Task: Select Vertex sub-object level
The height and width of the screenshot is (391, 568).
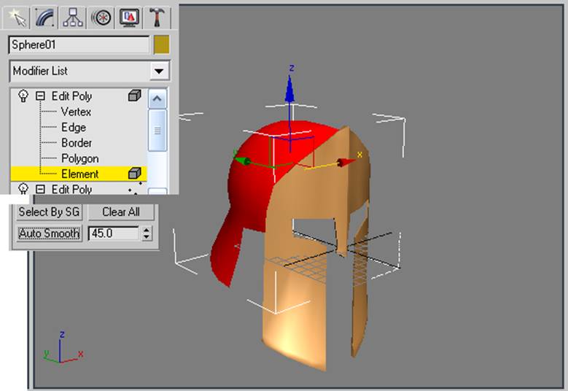Action: point(76,112)
